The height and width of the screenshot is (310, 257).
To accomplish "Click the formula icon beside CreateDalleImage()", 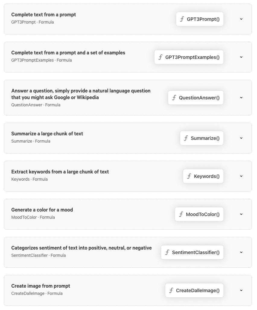I will (171, 290).
